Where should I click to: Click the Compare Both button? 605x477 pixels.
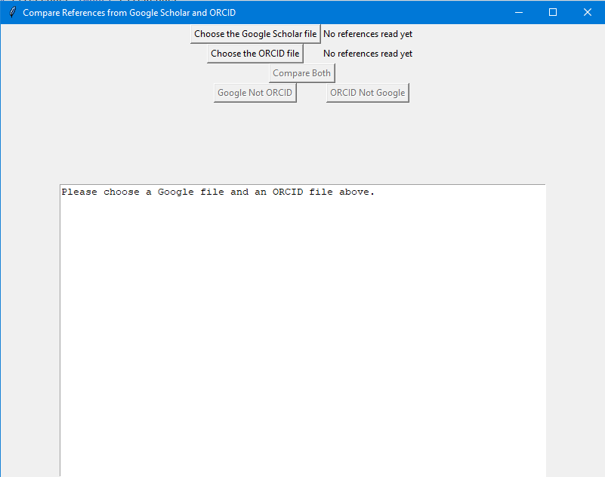301,73
